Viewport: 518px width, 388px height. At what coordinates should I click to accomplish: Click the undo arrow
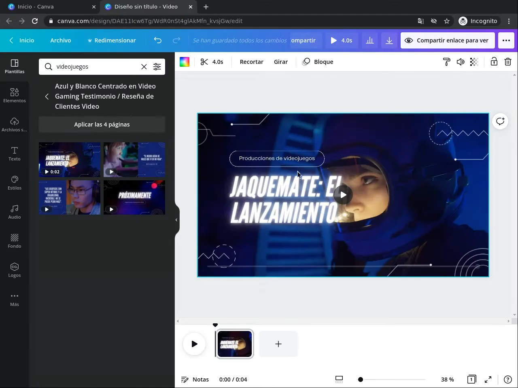[x=157, y=40]
